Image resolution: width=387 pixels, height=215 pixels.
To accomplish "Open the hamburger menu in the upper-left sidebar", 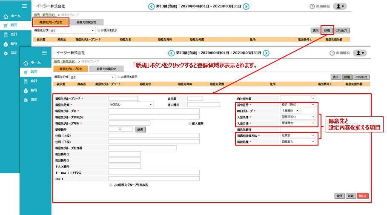I will (x=24, y=6).
